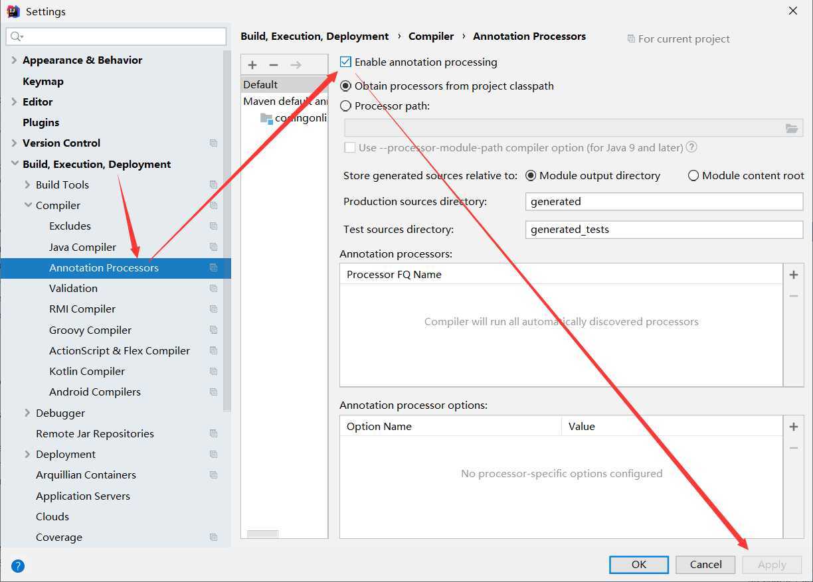Select Module content root radio button
Screen dimensions: 813x582
[693, 176]
